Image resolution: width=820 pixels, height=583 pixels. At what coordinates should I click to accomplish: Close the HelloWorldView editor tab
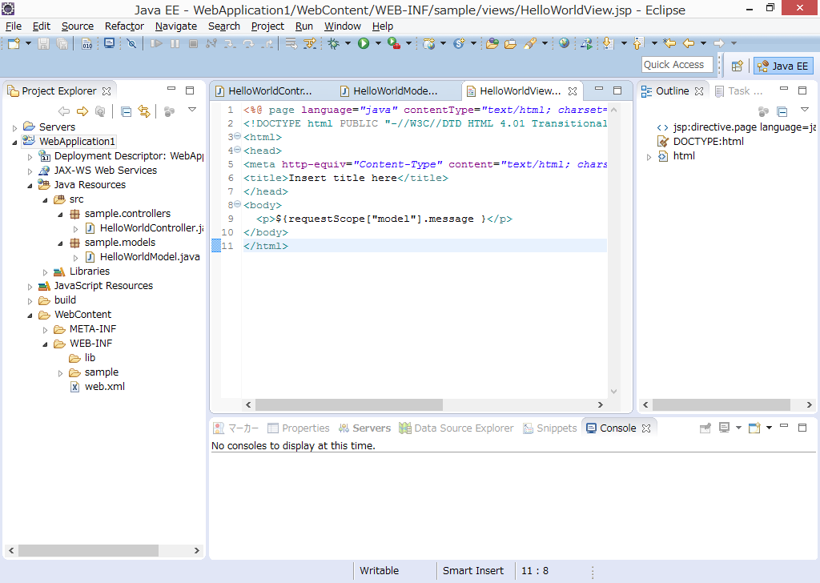point(573,91)
